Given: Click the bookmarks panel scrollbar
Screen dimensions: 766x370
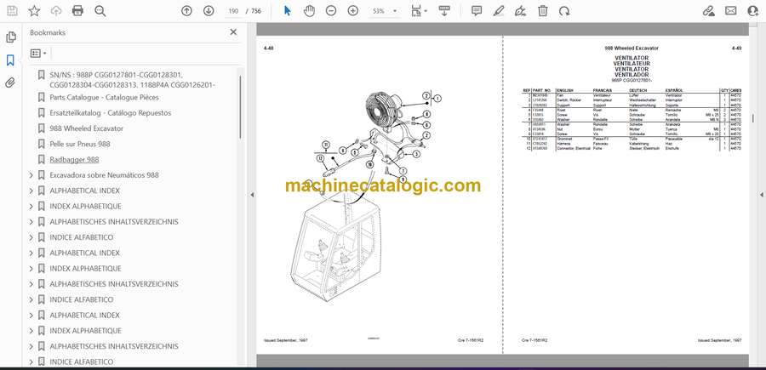Looking at the screenshot, I should [x=240, y=106].
